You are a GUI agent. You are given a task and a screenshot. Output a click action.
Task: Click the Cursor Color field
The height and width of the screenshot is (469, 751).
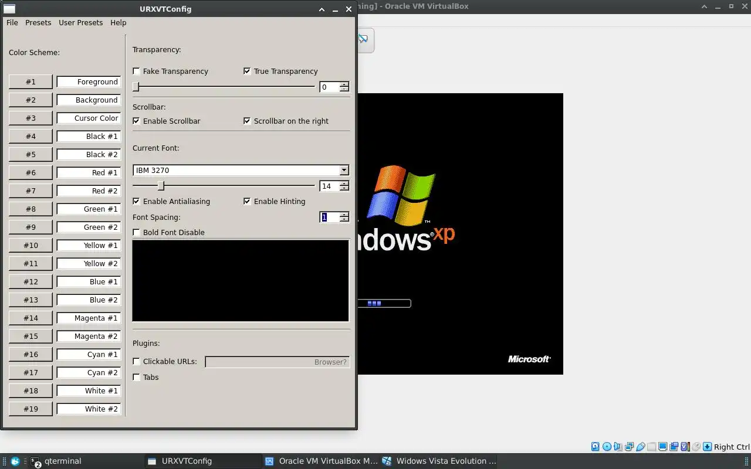(x=89, y=118)
